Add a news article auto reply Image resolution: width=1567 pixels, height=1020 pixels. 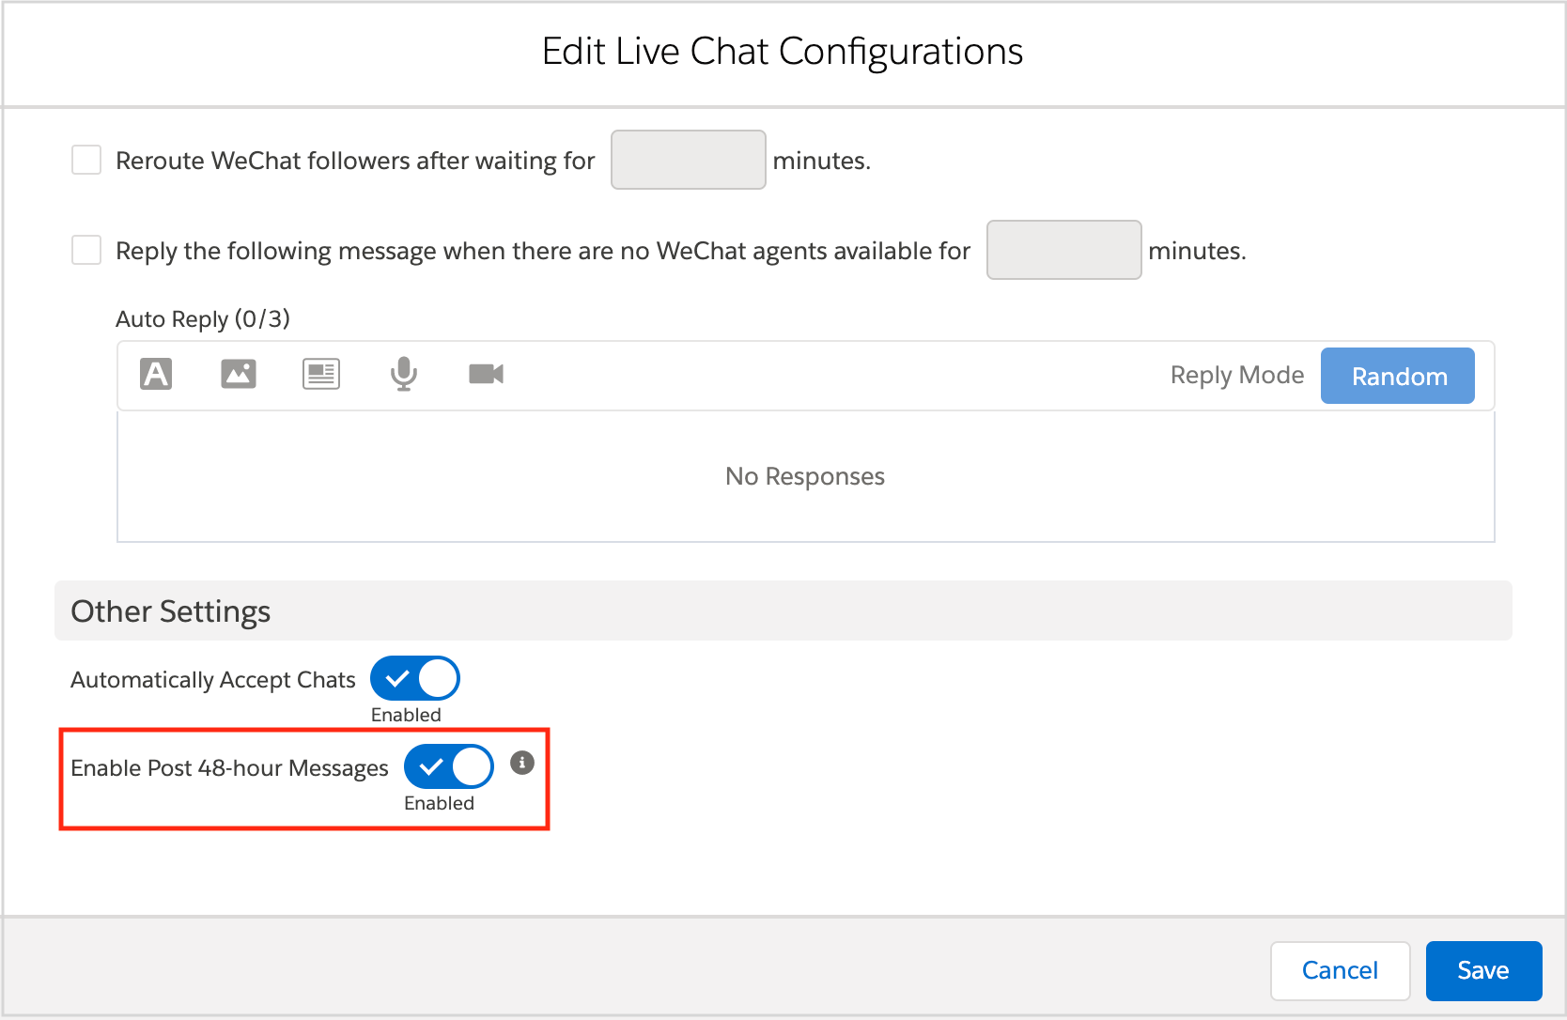pos(321,374)
